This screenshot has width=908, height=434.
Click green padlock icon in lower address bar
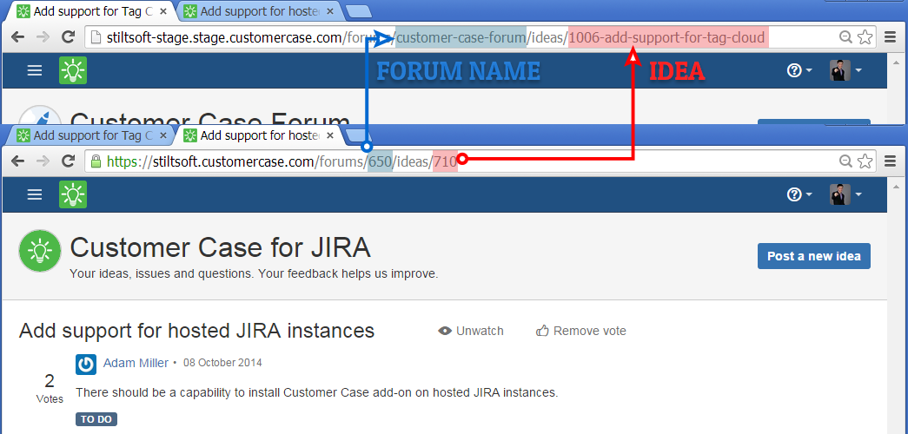click(96, 161)
